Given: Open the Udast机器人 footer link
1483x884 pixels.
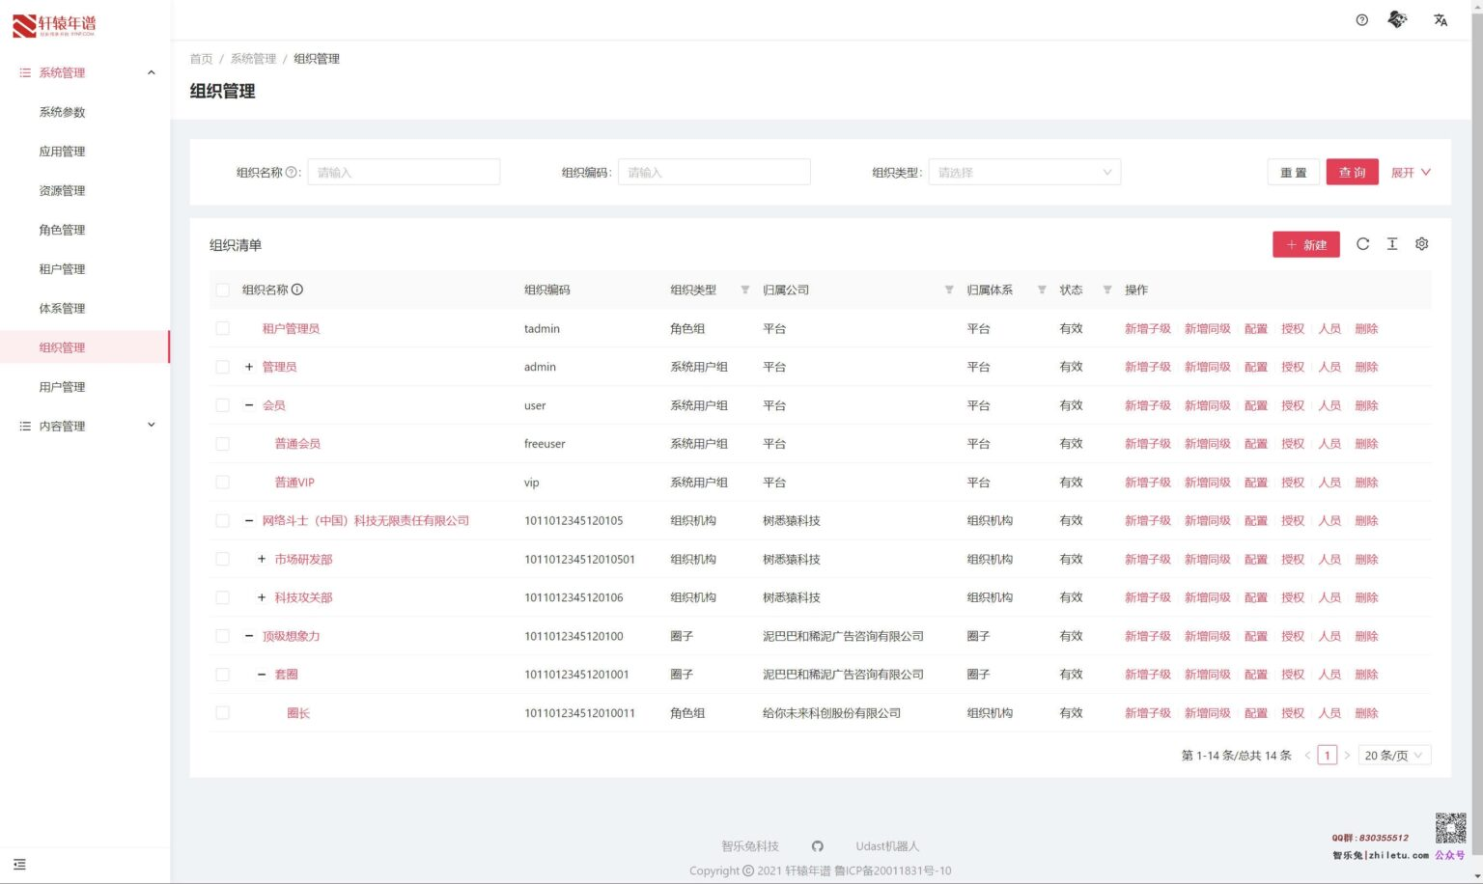Looking at the screenshot, I should tap(887, 846).
